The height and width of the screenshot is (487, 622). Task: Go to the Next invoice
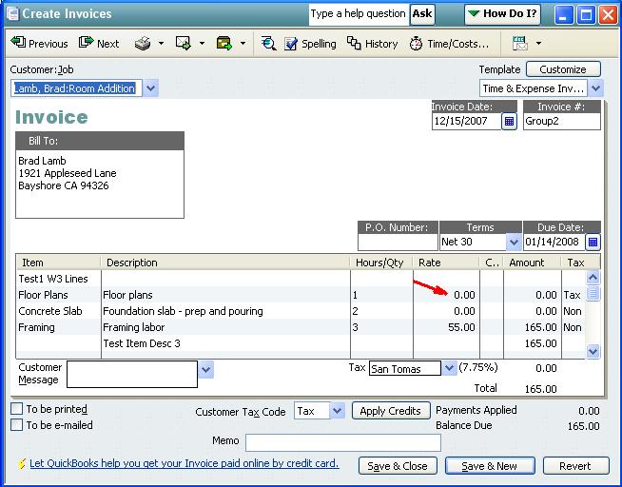[x=100, y=44]
